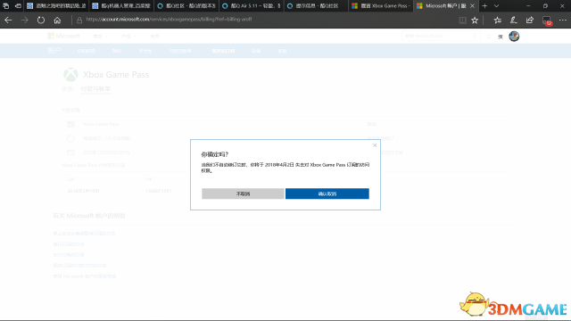Open the profile avatar menu

click(514, 36)
